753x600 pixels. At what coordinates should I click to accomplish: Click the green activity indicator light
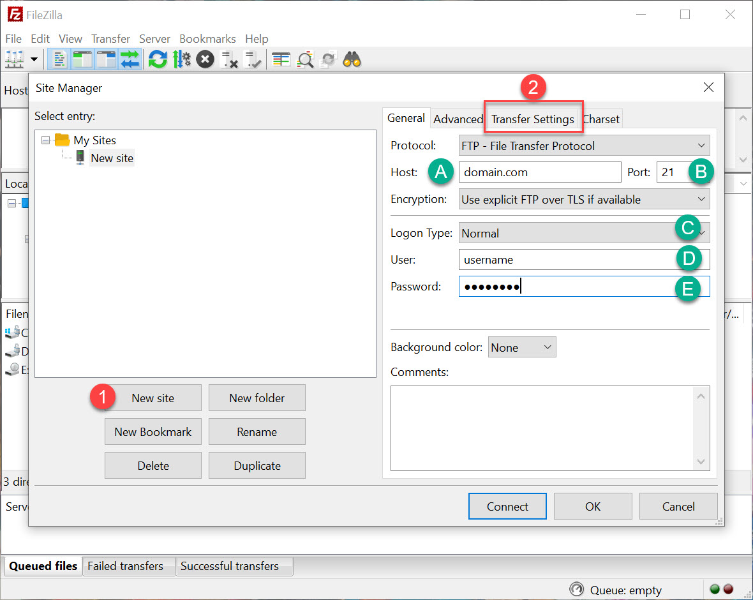pyautogui.click(x=715, y=589)
